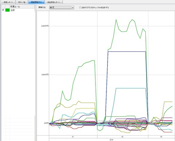Image resolution: width=175 pixels, height=141 pixels.
Task: Click the green 合計 color swatch
Action: click(7, 10)
